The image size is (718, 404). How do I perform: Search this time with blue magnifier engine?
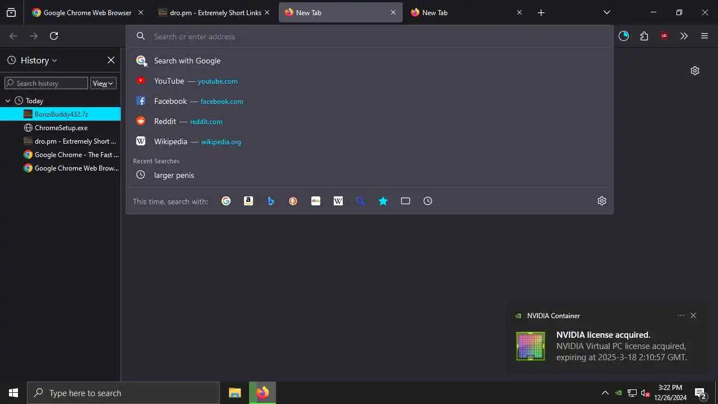tap(361, 201)
